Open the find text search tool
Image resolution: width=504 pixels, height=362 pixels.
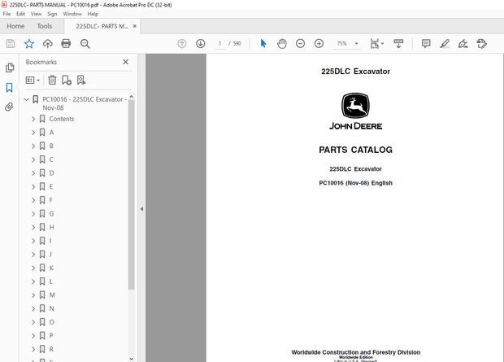[85, 43]
